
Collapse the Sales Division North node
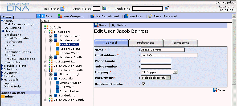pyautogui.click(x=46, y=70)
